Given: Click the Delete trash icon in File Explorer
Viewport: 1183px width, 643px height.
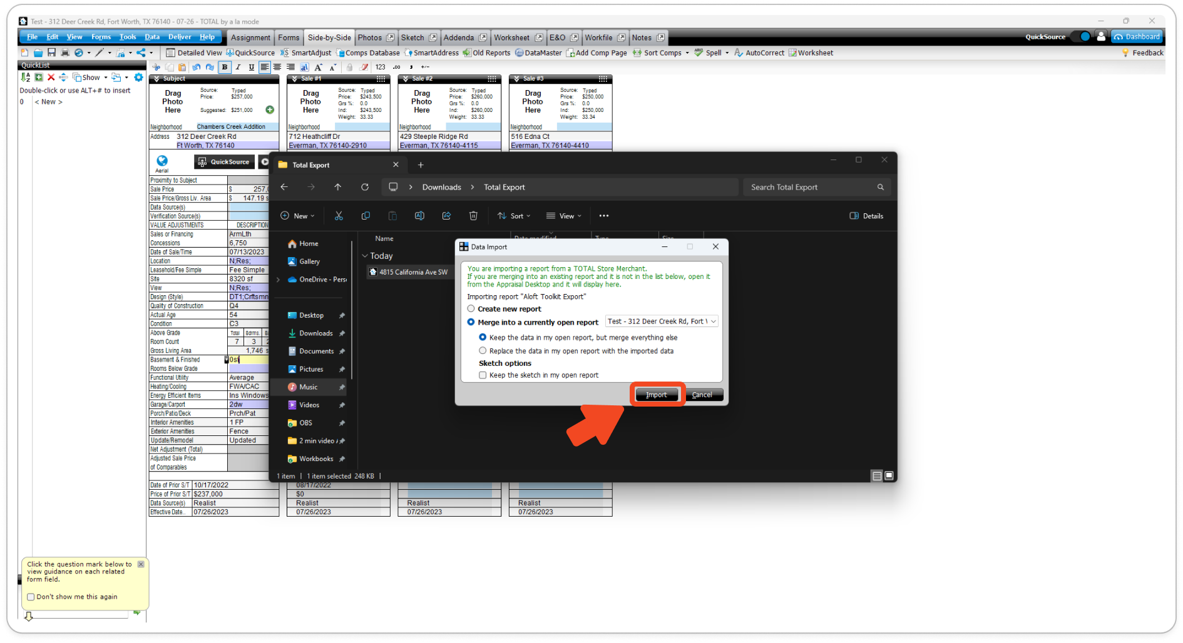Looking at the screenshot, I should (473, 216).
